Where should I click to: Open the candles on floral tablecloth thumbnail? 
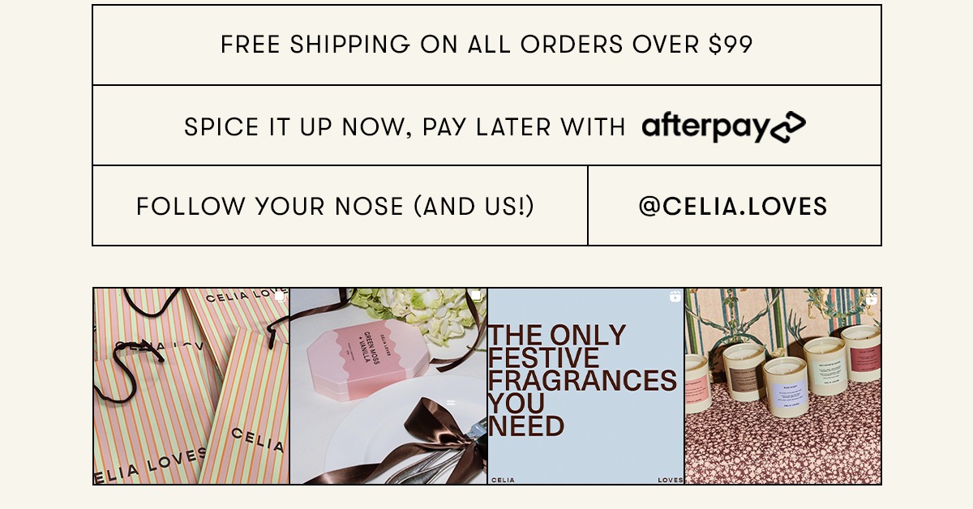click(x=782, y=386)
